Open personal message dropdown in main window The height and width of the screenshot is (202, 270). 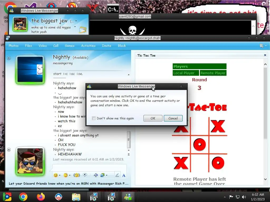[75, 27]
